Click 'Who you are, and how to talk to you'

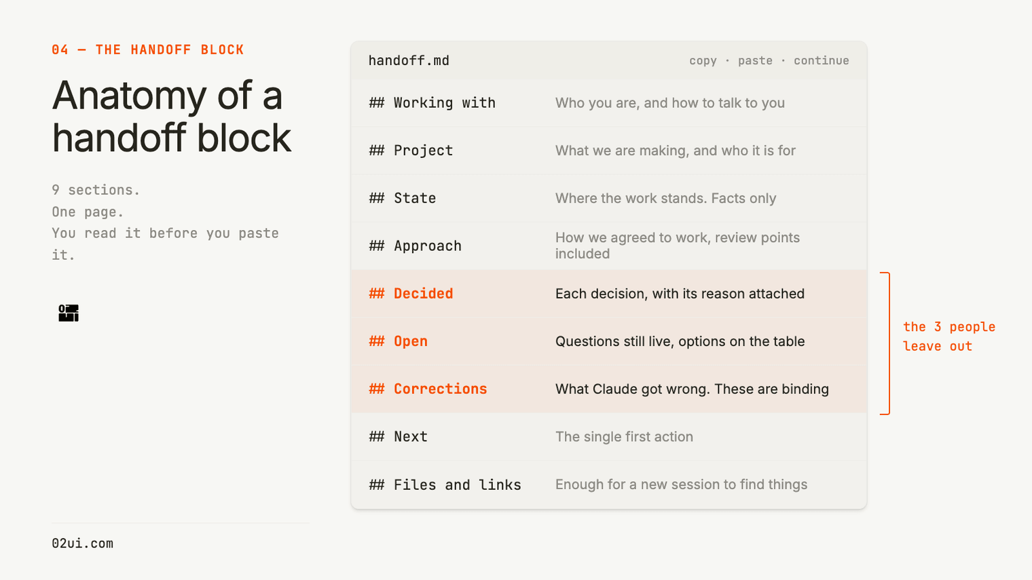point(670,103)
